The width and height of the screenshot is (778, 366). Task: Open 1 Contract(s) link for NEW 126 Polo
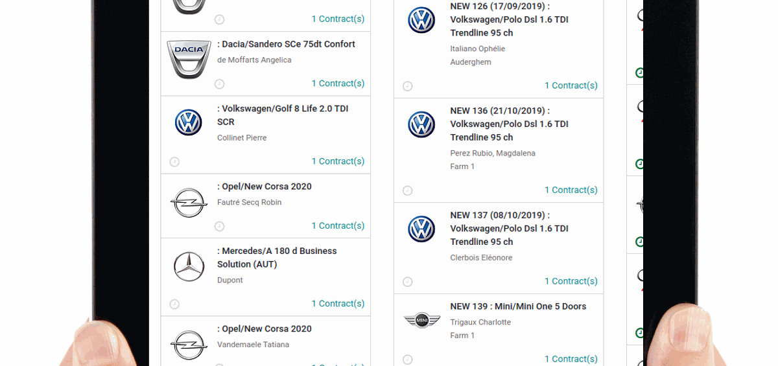[571, 86]
